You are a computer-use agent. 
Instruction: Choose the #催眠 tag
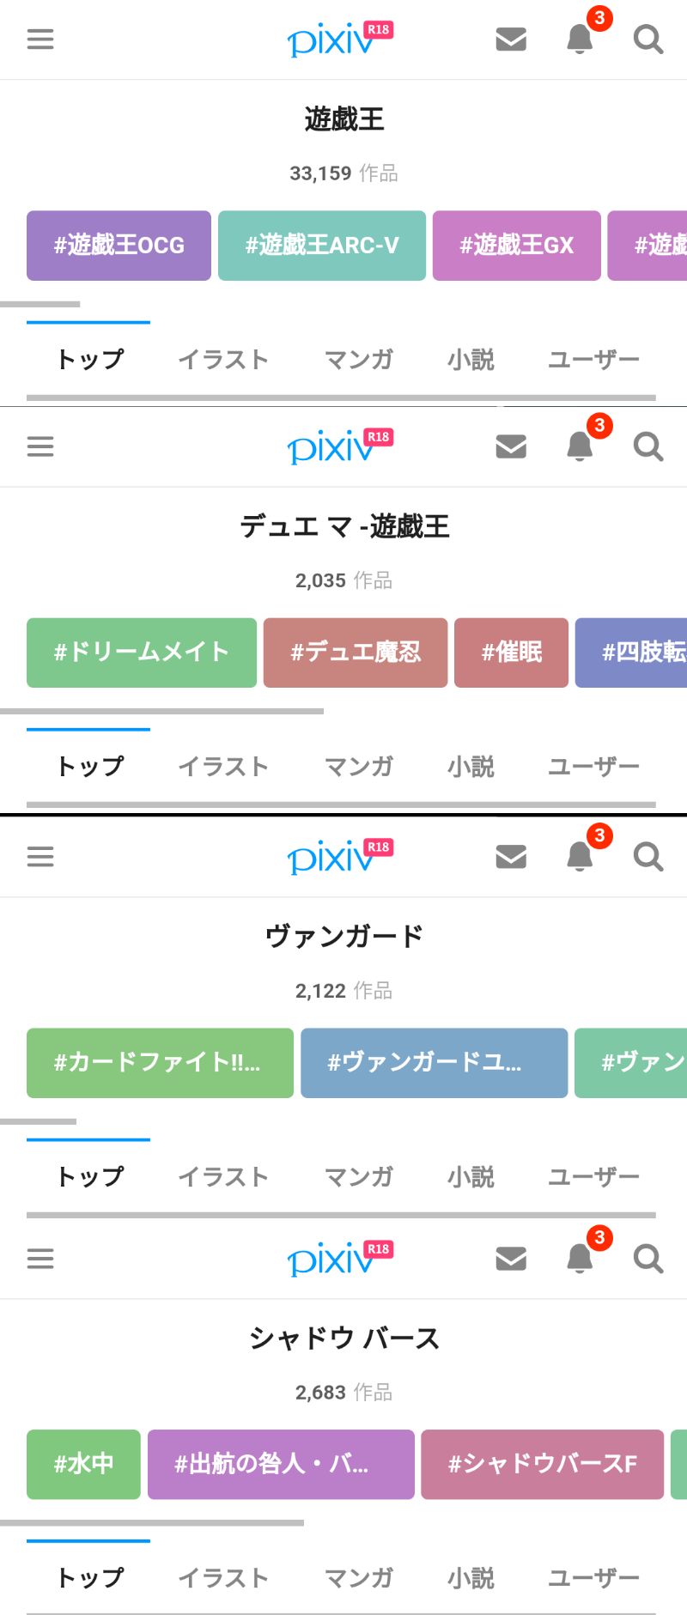pos(511,653)
